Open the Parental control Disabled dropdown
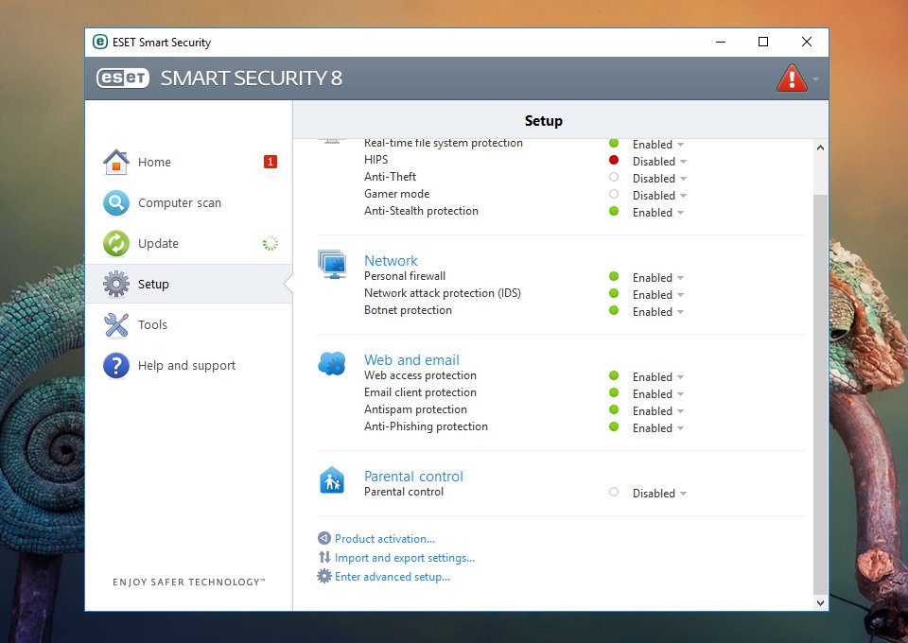Screen dimensions: 908x643 (659, 493)
